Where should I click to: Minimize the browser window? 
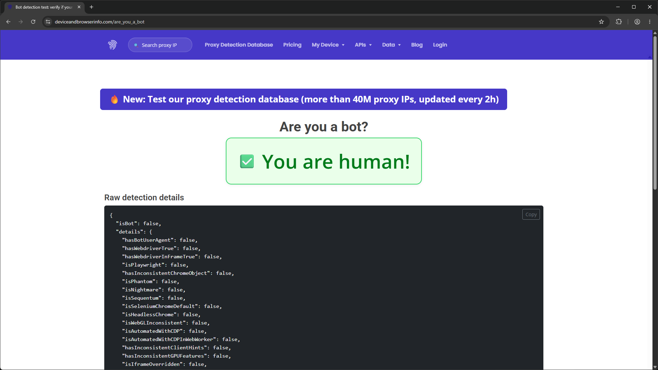618,7
